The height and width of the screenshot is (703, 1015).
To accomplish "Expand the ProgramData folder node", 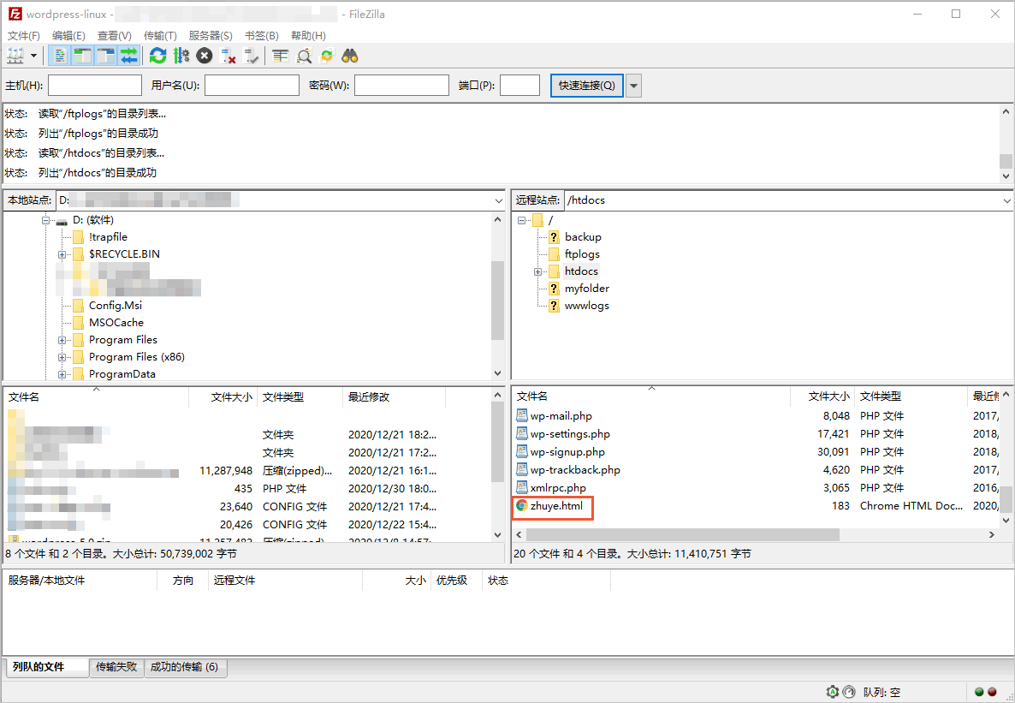I will click(x=62, y=374).
